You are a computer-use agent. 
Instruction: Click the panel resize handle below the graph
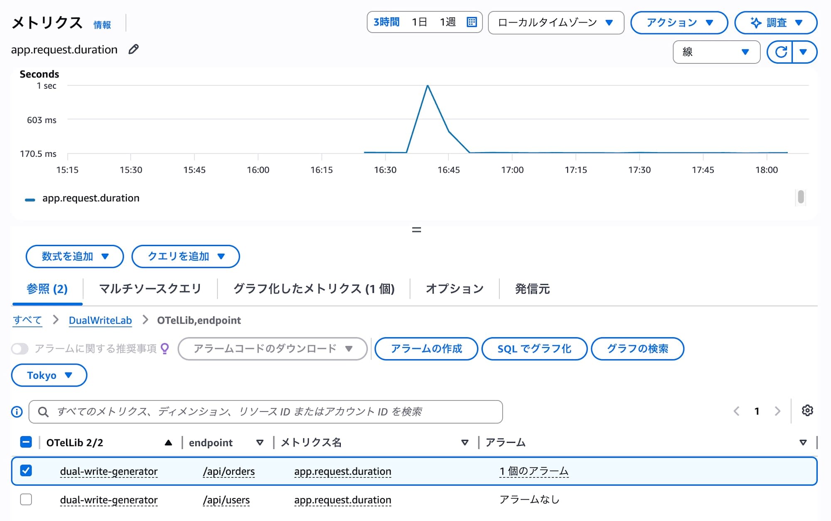[x=416, y=230]
